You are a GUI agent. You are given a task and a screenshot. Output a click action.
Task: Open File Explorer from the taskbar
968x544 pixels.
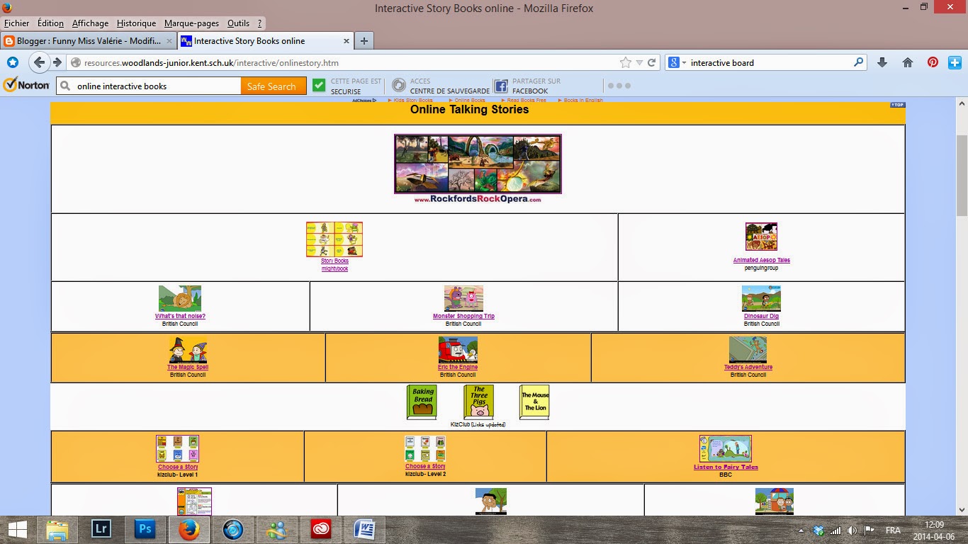pos(57,530)
